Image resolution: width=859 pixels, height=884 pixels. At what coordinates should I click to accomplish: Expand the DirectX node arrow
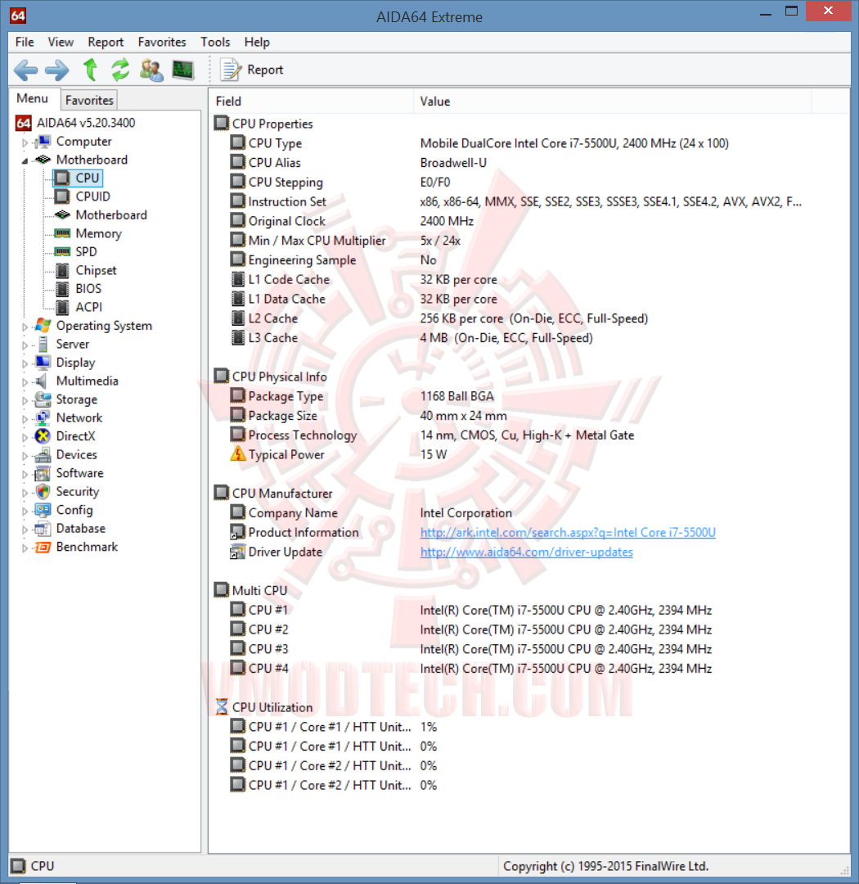pos(25,437)
